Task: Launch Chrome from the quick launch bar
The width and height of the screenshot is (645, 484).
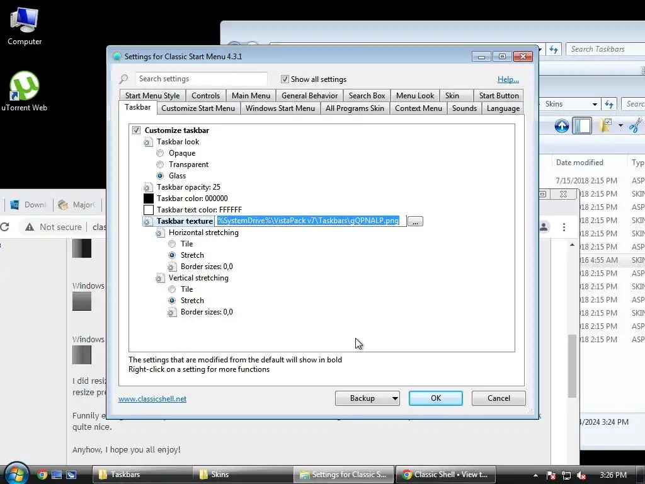Action: [x=42, y=475]
